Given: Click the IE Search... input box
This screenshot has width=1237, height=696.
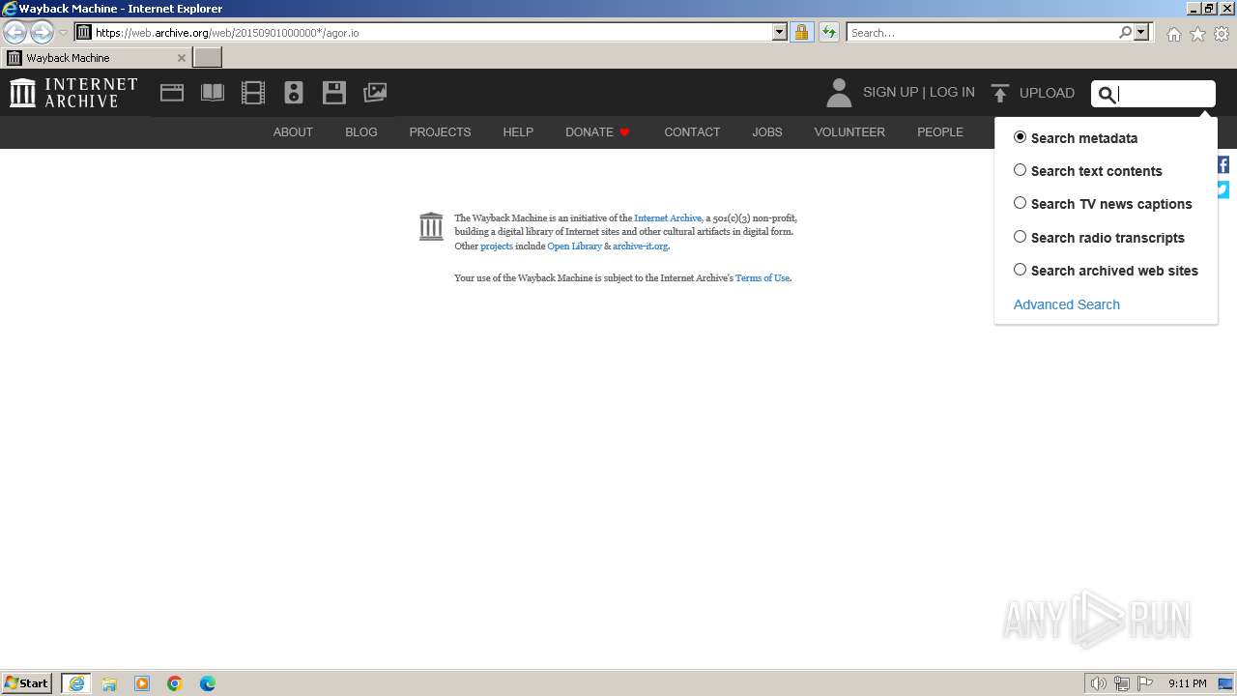Looking at the screenshot, I should point(982,32).
